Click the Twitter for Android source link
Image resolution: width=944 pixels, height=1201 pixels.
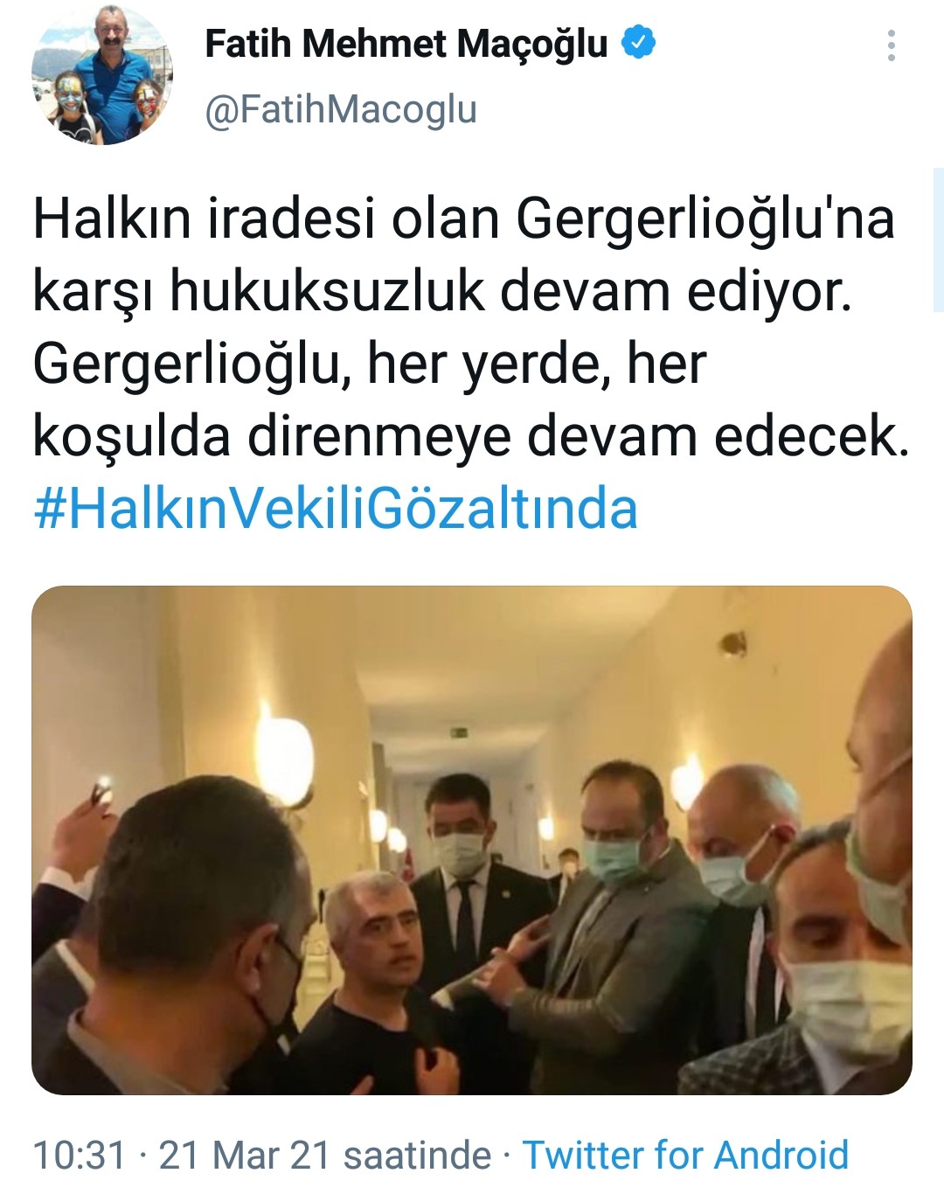pyautogui.click(x=685, y=1155)
